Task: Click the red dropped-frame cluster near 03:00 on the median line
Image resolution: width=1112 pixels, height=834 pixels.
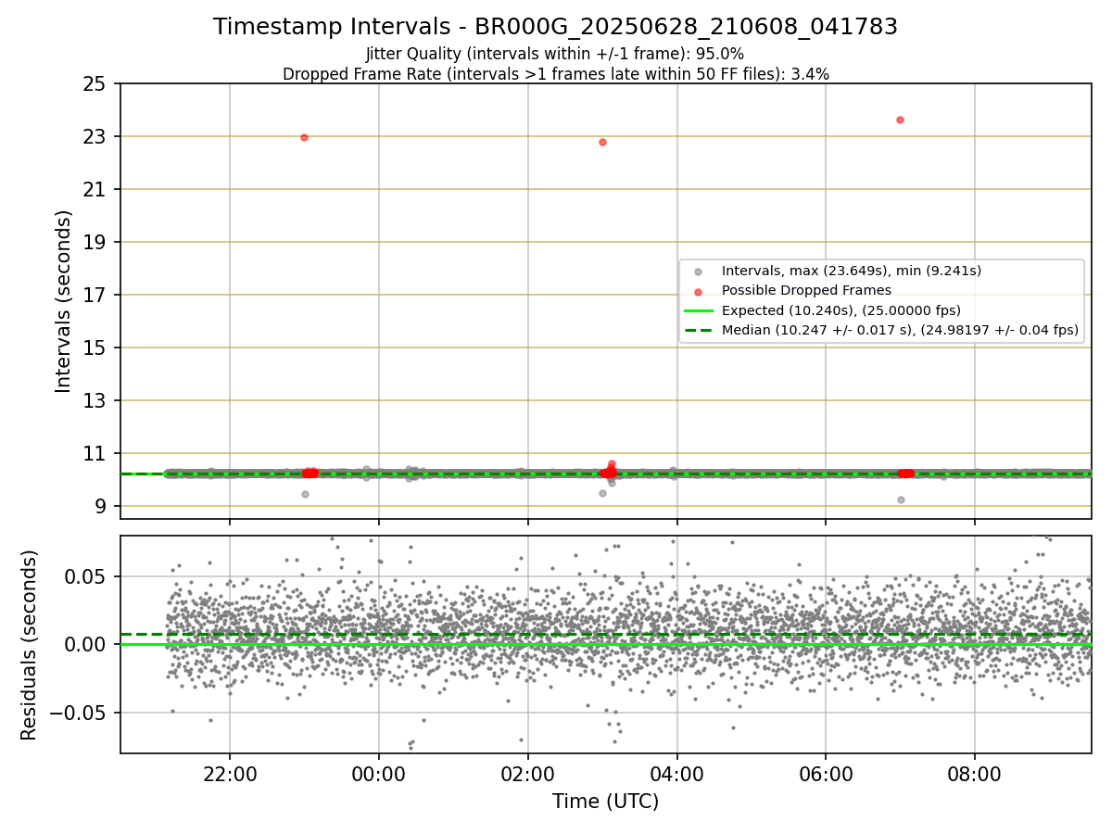Action: [608, 472]
